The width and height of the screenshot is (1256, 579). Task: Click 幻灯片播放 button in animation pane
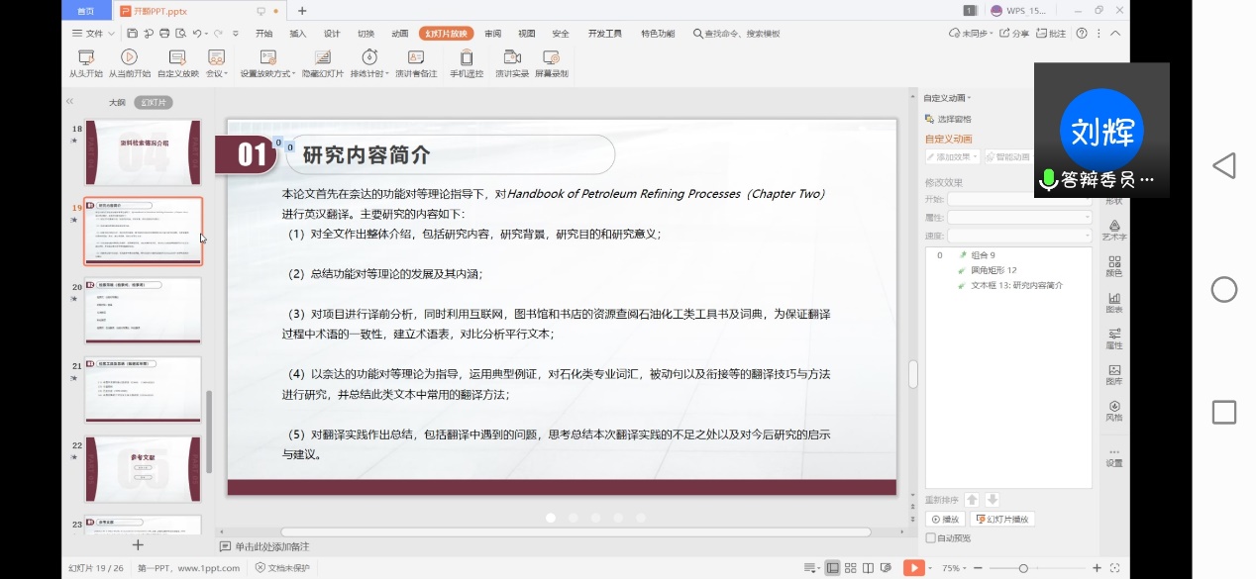click(1002, 520)
